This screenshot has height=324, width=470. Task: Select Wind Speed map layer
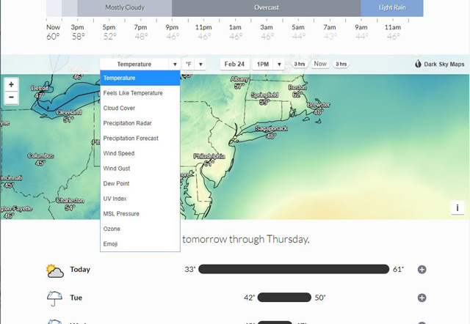click(x=140, y=153)
